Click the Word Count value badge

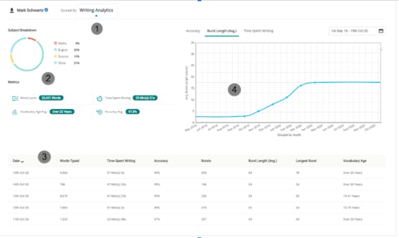point(51,98)
